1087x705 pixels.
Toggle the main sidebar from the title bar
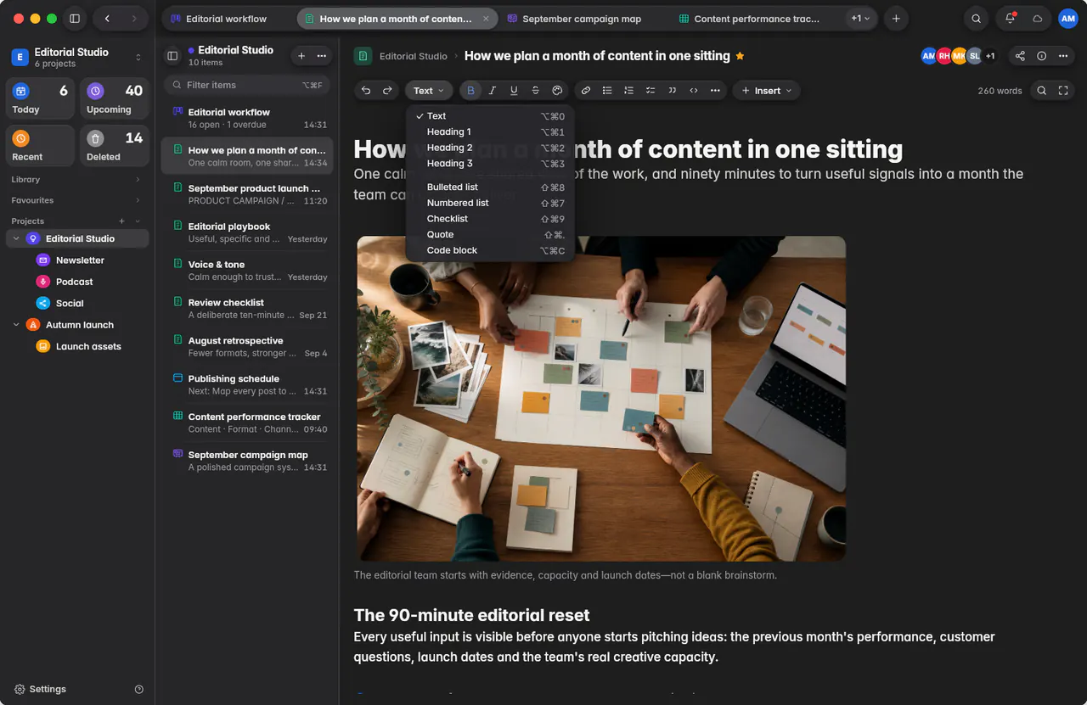point(75,19)
